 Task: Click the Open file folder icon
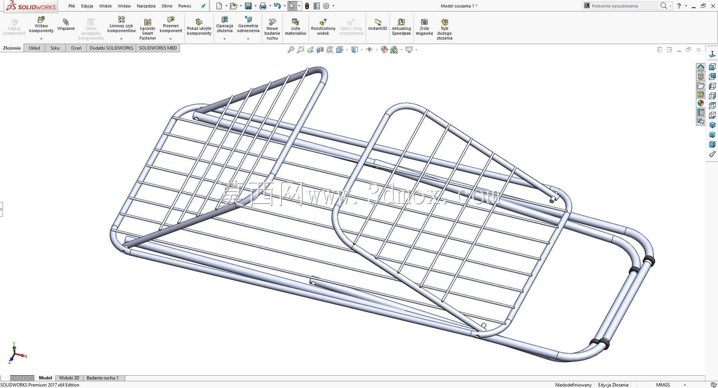click(x=233, y=6)
